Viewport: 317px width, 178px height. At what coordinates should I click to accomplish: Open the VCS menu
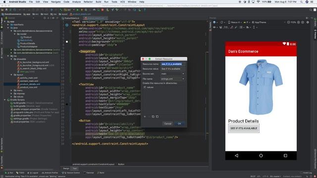[x=122, y=2]
